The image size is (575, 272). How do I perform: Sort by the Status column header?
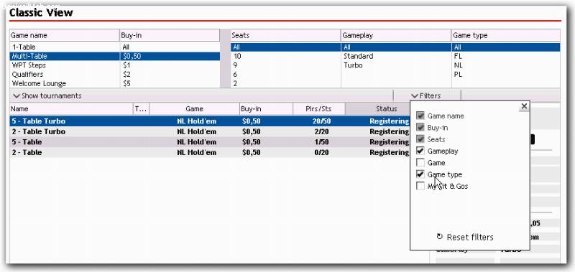[x=378, y=108]
